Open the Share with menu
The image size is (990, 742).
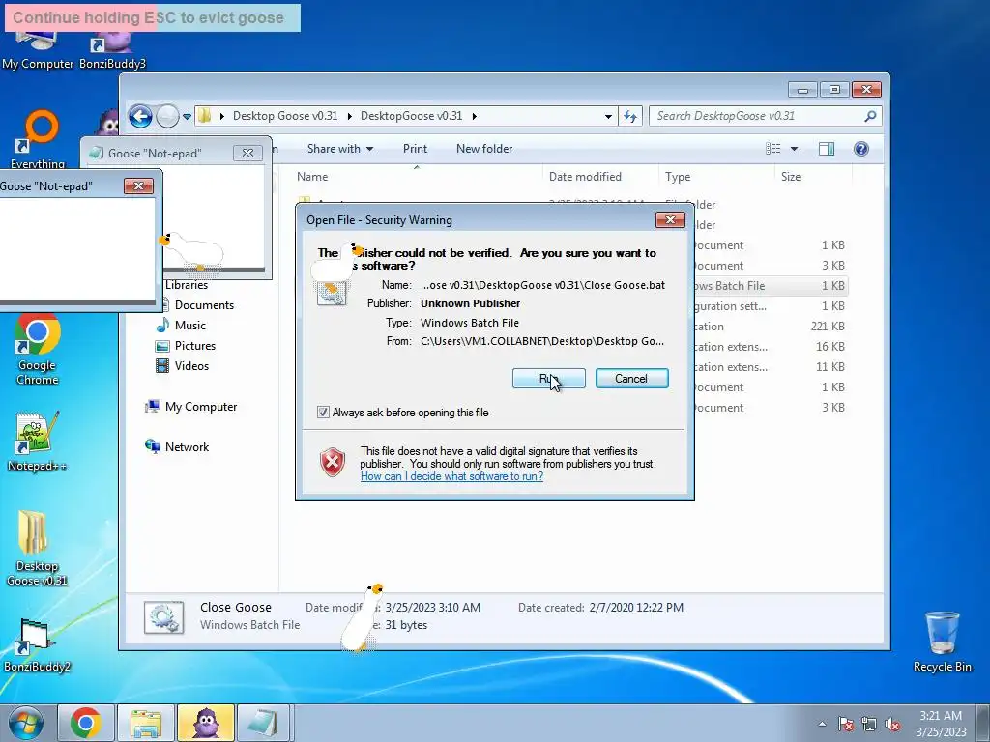tap(340, 149)
